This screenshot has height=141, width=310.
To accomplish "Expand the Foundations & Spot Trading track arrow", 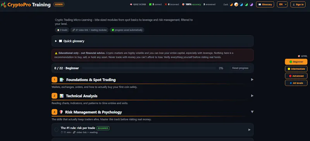I will click(252, 80).
